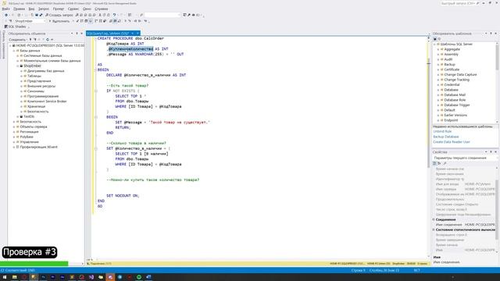Click the find combo box in the toolbar

click(162, 15)
